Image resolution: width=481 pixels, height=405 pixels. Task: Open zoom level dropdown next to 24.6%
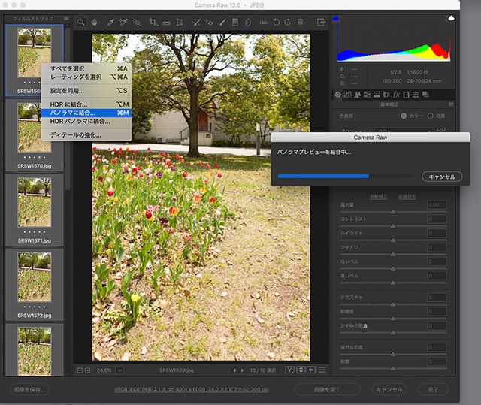tap(120, 370)
